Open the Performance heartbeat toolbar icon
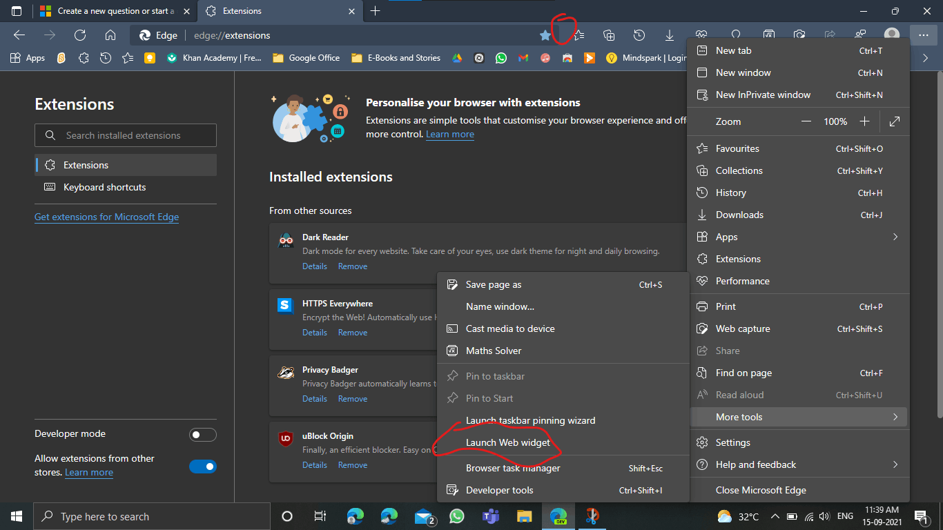 701,34
